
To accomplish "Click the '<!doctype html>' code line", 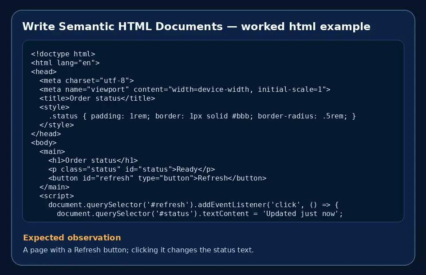I will coord(63,54).
